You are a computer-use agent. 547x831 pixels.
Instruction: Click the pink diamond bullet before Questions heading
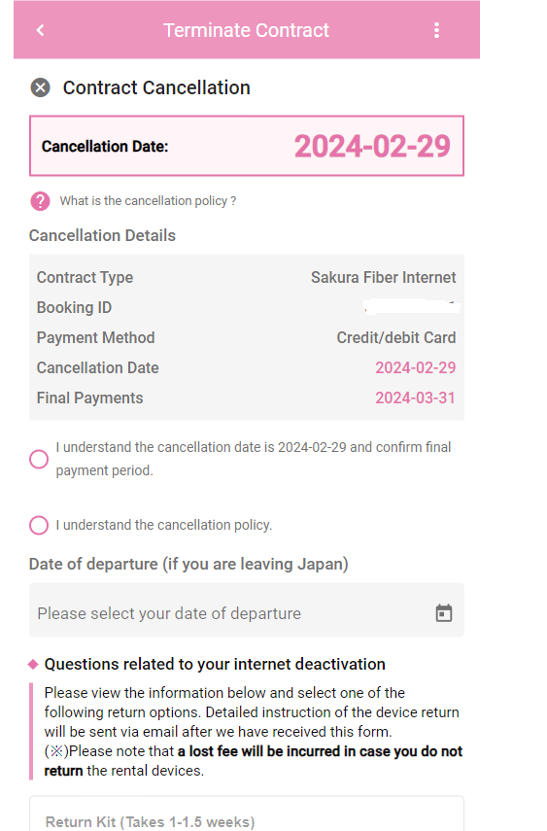pos(33,664)
